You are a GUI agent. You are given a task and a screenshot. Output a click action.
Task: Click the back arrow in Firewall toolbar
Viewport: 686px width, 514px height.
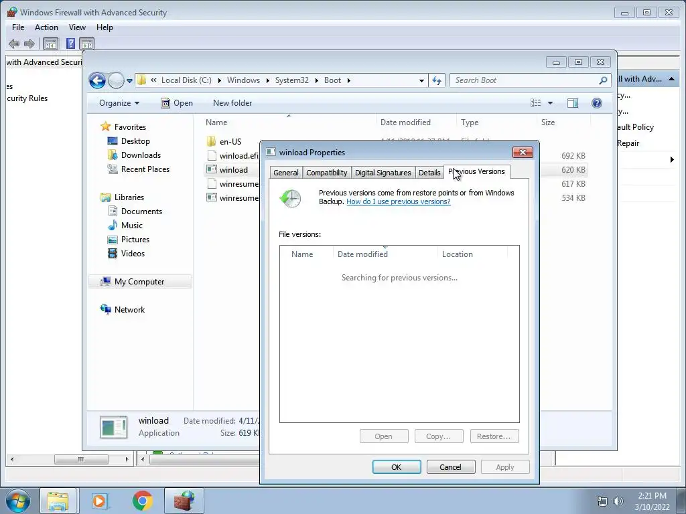[x=14, y=44]
